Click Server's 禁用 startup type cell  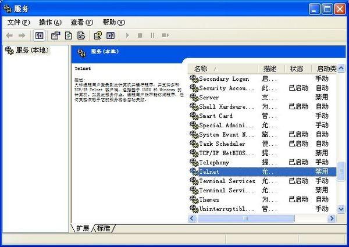(x=322, y=98)
